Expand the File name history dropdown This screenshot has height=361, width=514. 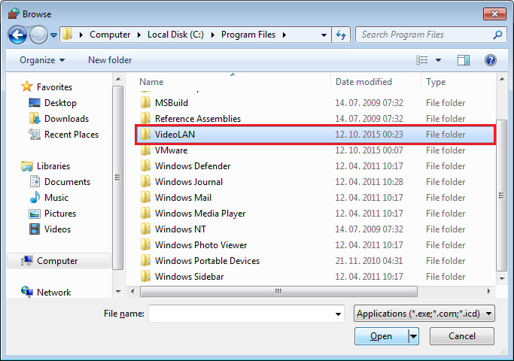click(338, 314)
